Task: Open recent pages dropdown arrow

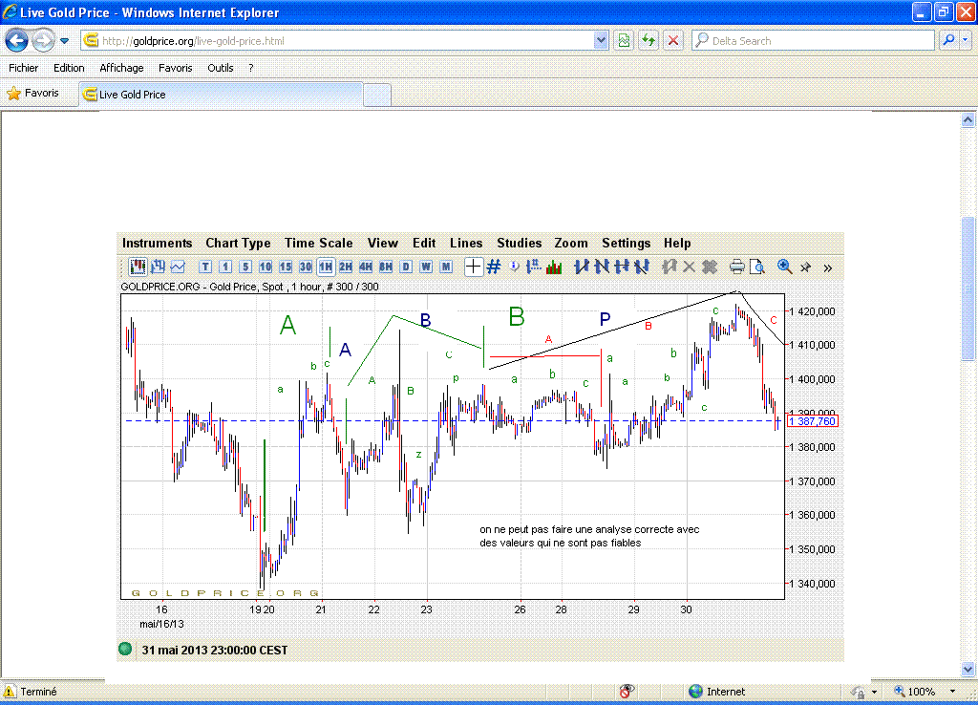Action: 64,41
